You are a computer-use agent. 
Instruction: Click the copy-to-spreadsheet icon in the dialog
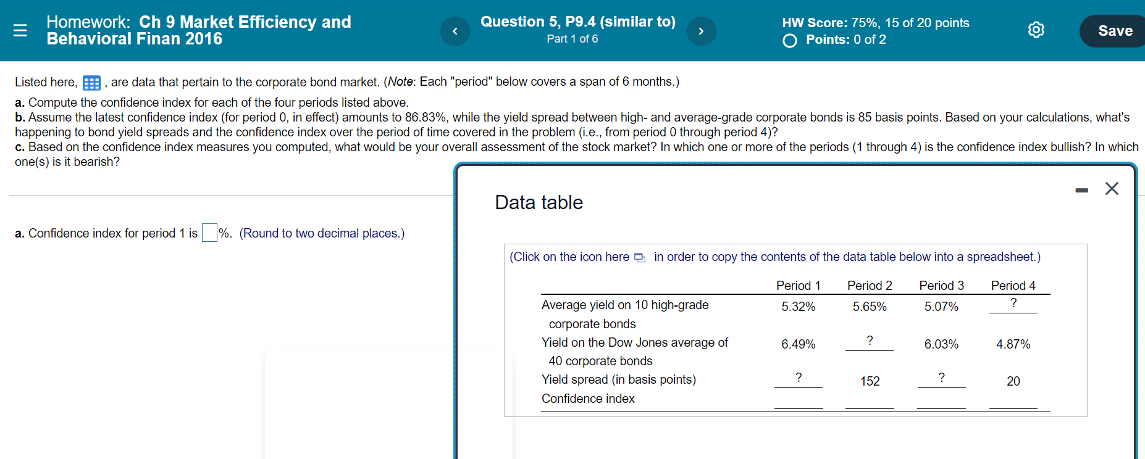pyautogui.click(x=639, y=257)
